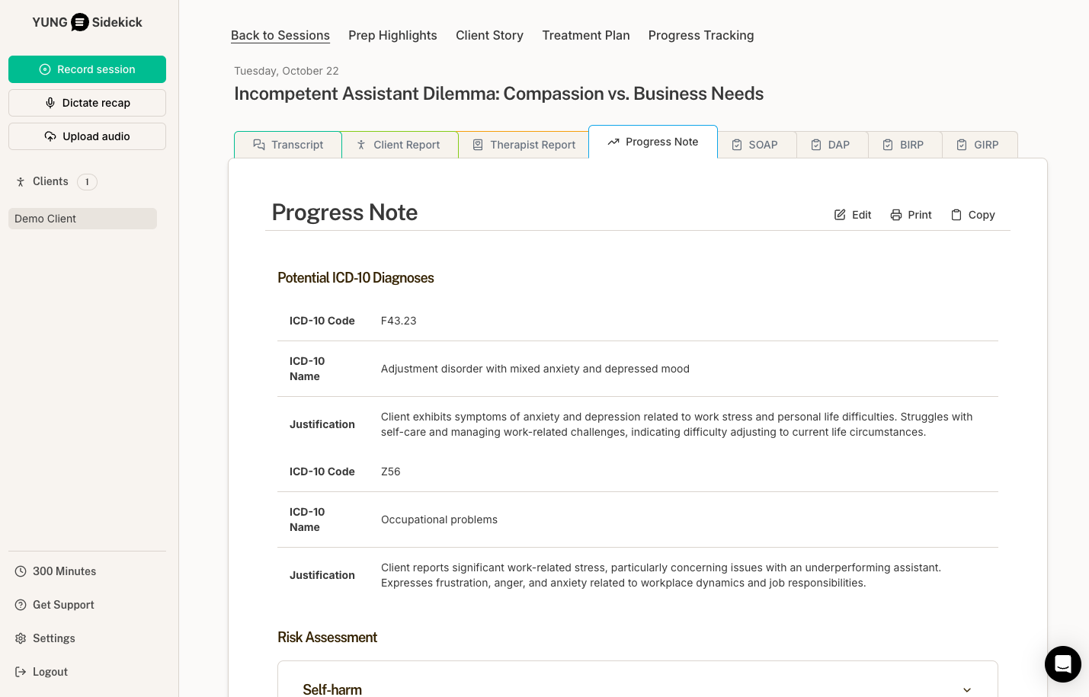1089x697 pixels.
Task: Open the chat support bubble icon
Action: click(x=1062, y=664)
